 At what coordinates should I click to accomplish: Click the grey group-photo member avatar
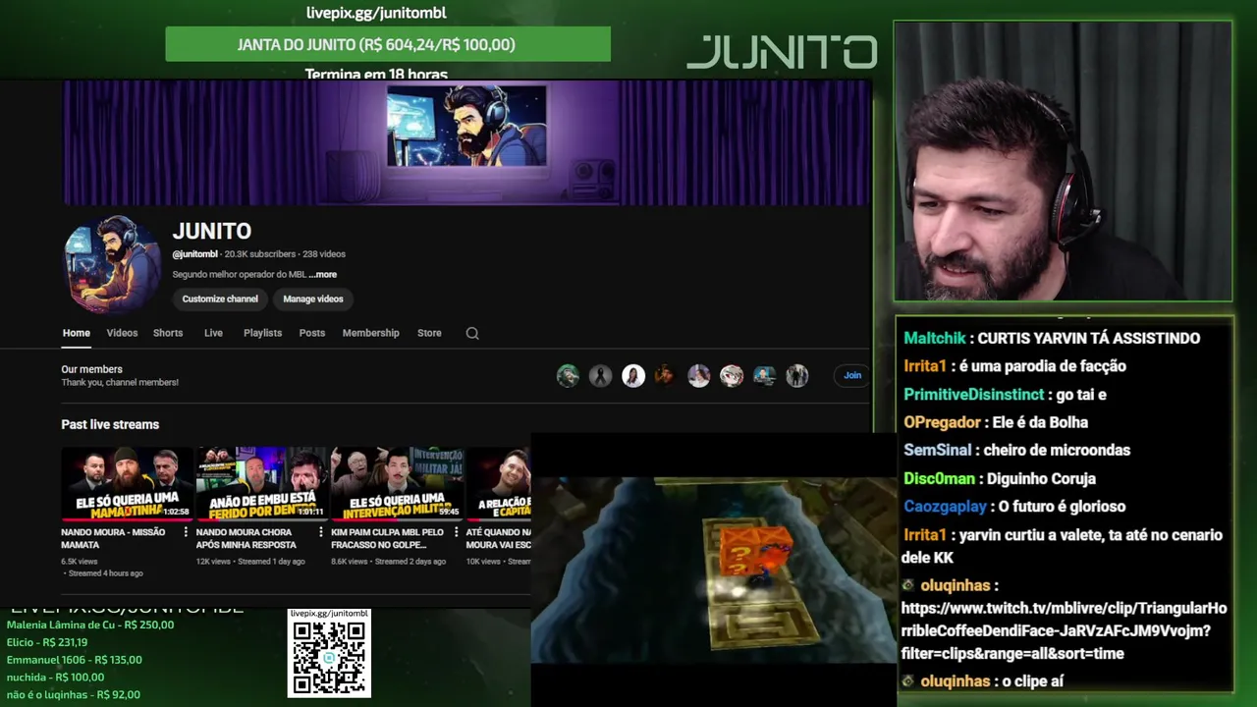click(796, 375)
